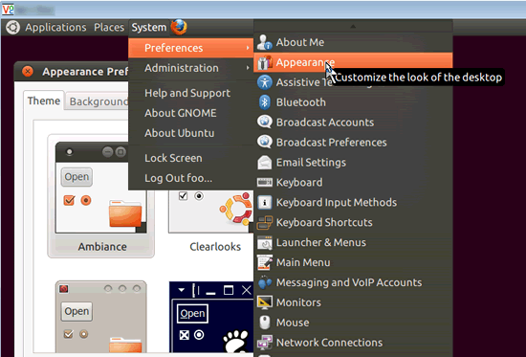Click the Launcher & Menus icon
The image size is (526, 357).
[x=264, y=242]
